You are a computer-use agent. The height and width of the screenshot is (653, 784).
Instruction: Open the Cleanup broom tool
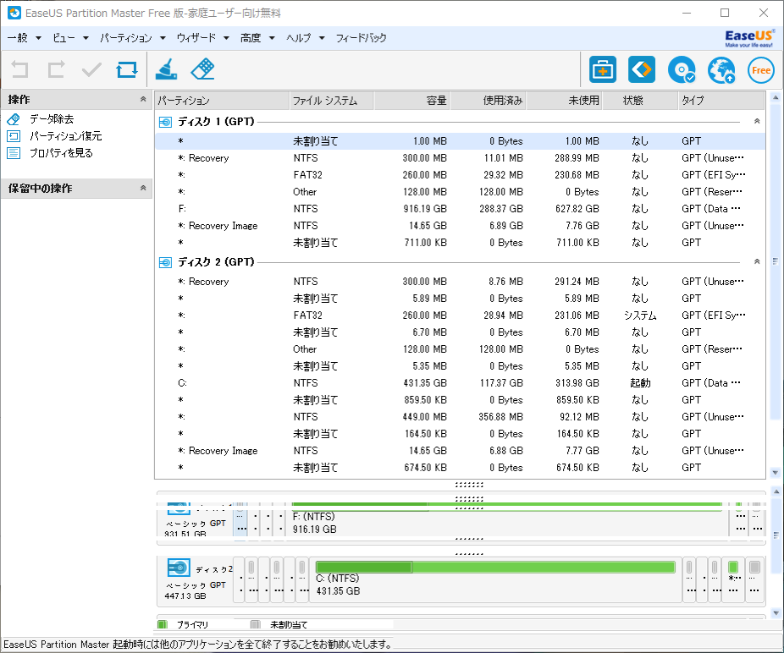coord(166,69)
